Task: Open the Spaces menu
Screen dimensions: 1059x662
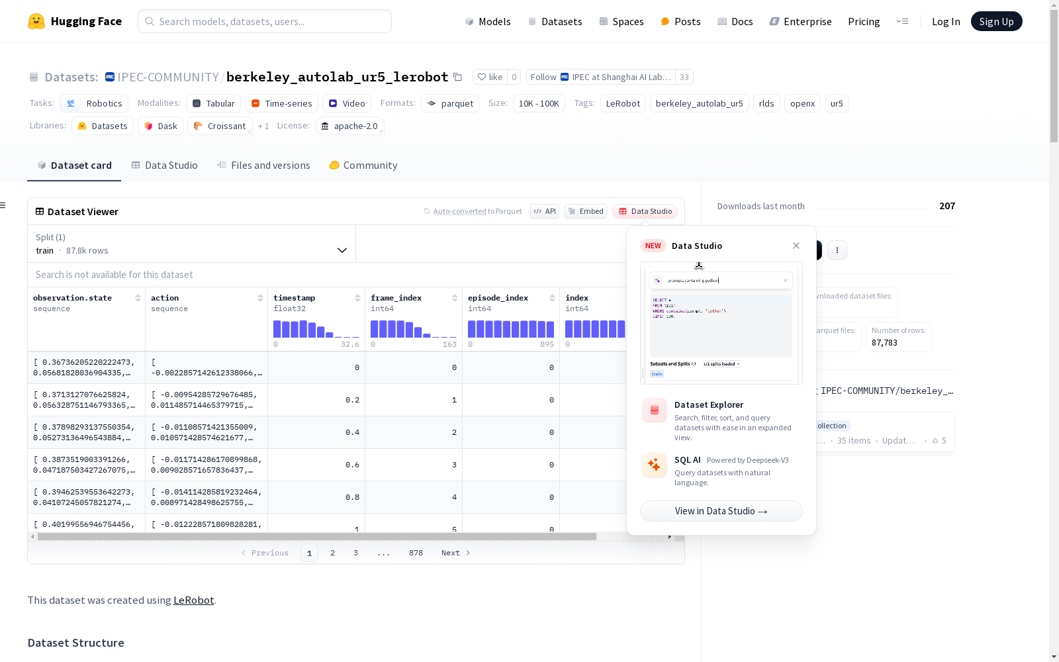Action: pos(622,21)
